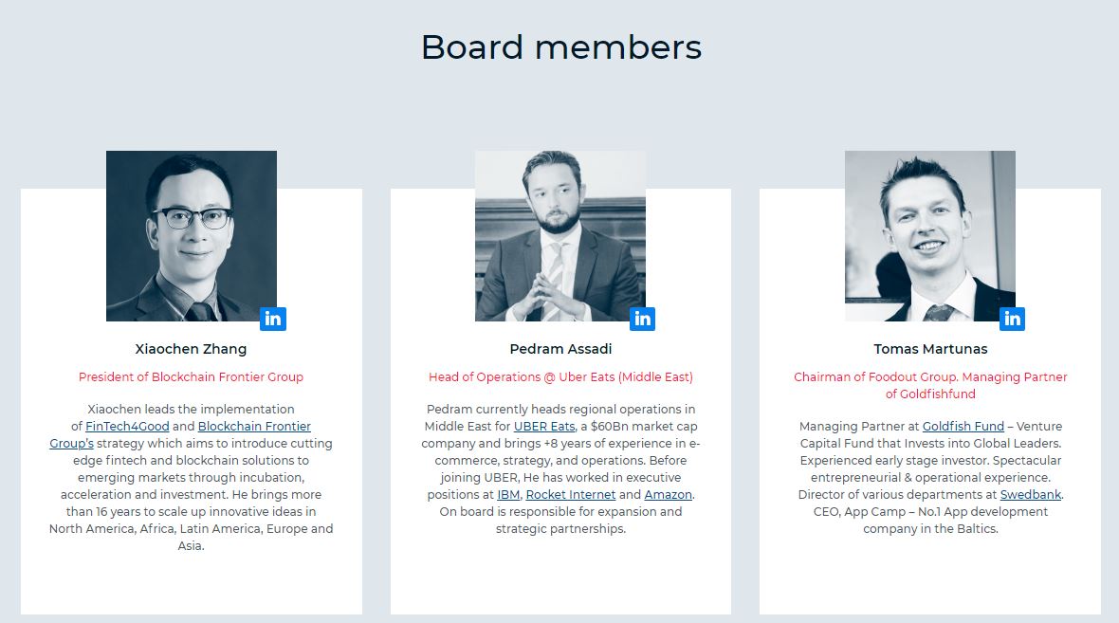Select the Xiaochen Zhang name heading
The width and height of the screenshot is (1119, 623).
pyautogui.click(x=192, y=349)
